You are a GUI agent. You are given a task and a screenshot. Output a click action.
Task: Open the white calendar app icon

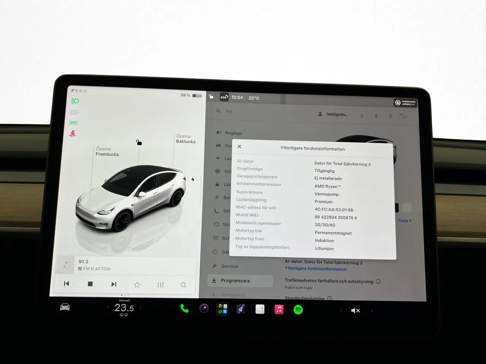(x=260, y=309)
